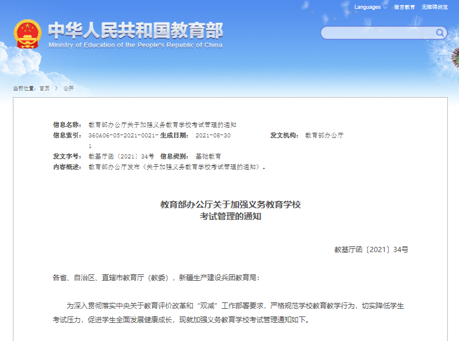Screen dimensions: 459x341
Task: Click the right-aligned 教基厅函 number below the heading
Action: coord(371,249)
